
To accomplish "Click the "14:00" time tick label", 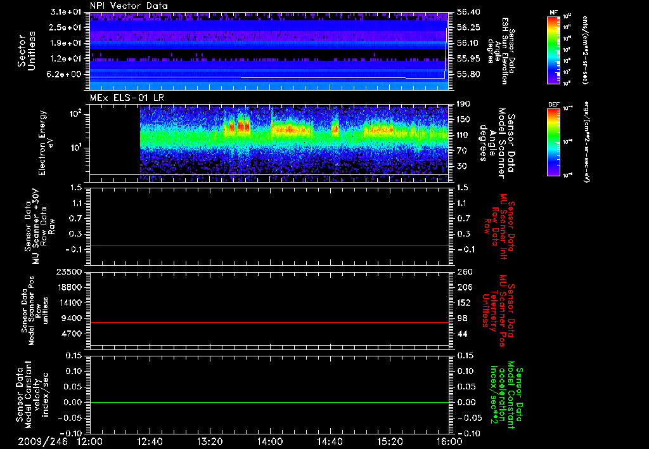I will pyautogui.click(x=270, y=441).
